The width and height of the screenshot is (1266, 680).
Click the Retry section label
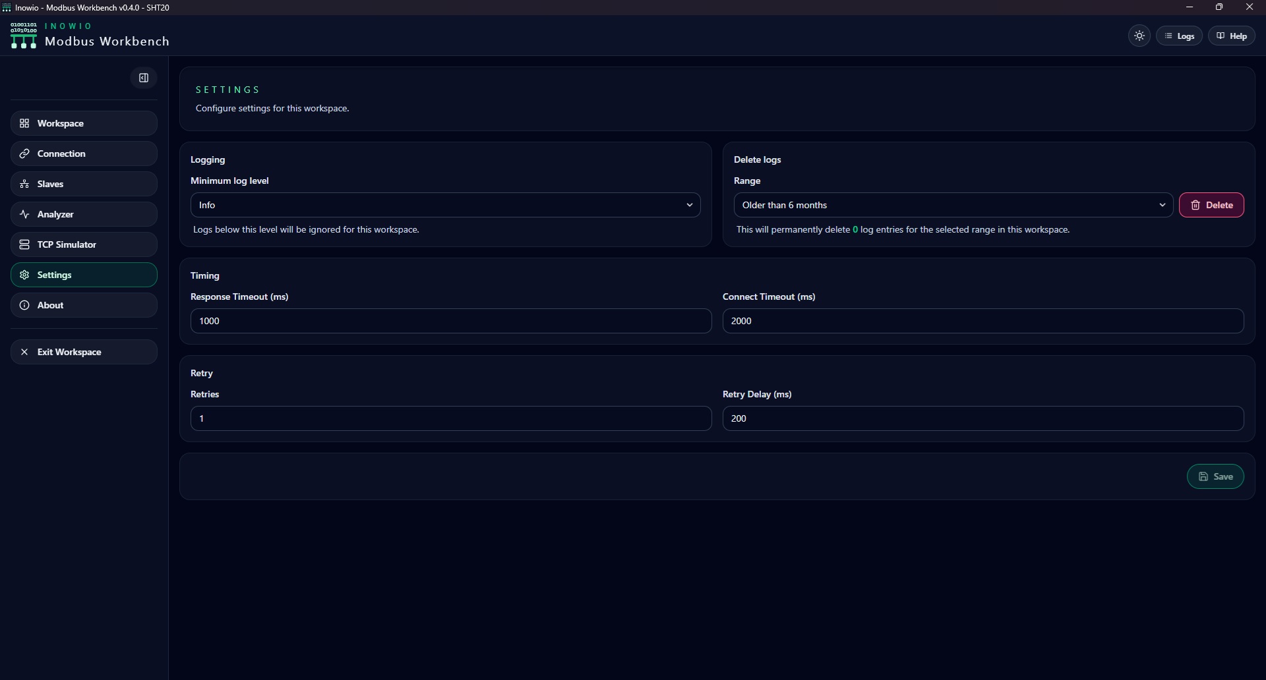pos(202,373)
